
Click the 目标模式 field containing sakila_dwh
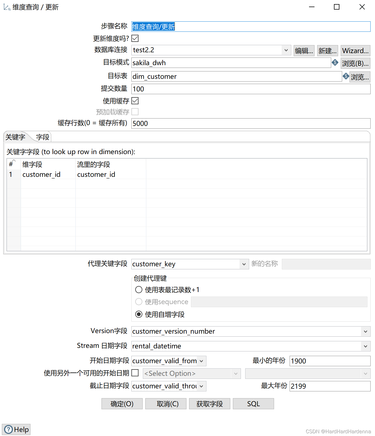231,63
